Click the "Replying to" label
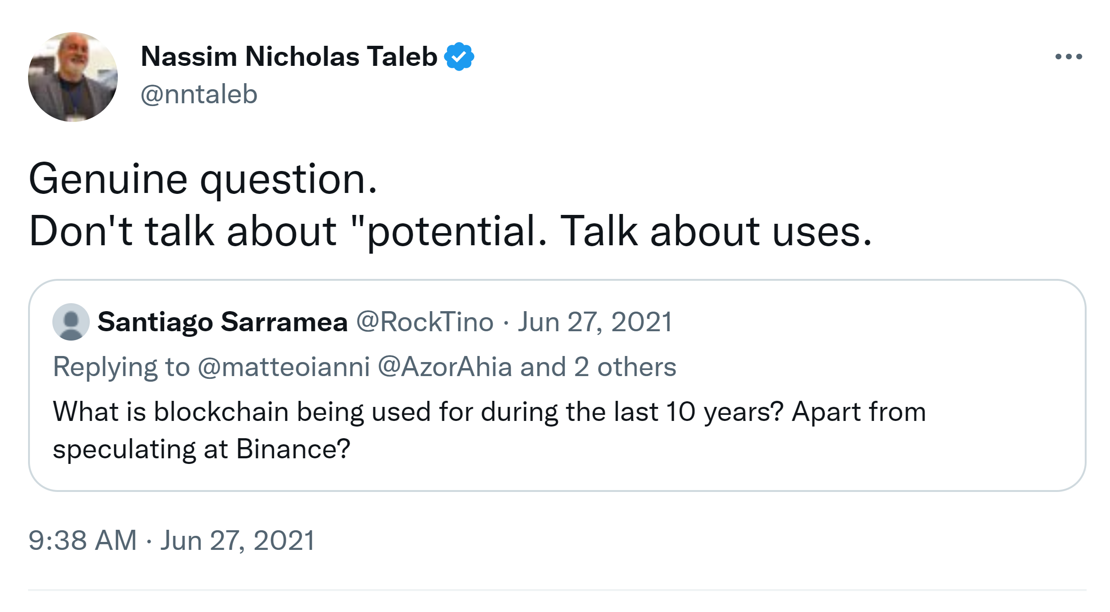 pyautogui.click(x=122, y=367)
